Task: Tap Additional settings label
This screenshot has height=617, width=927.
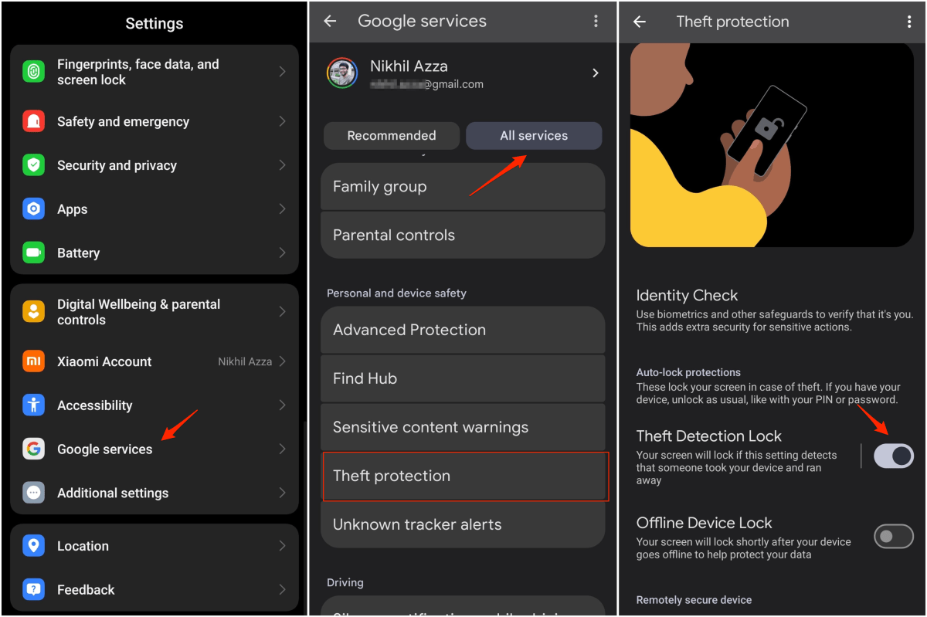Action: point(113,493)
